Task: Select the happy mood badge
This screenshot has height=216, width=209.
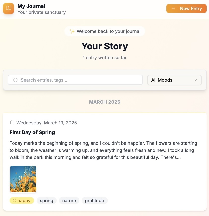Action: (22, 200)
